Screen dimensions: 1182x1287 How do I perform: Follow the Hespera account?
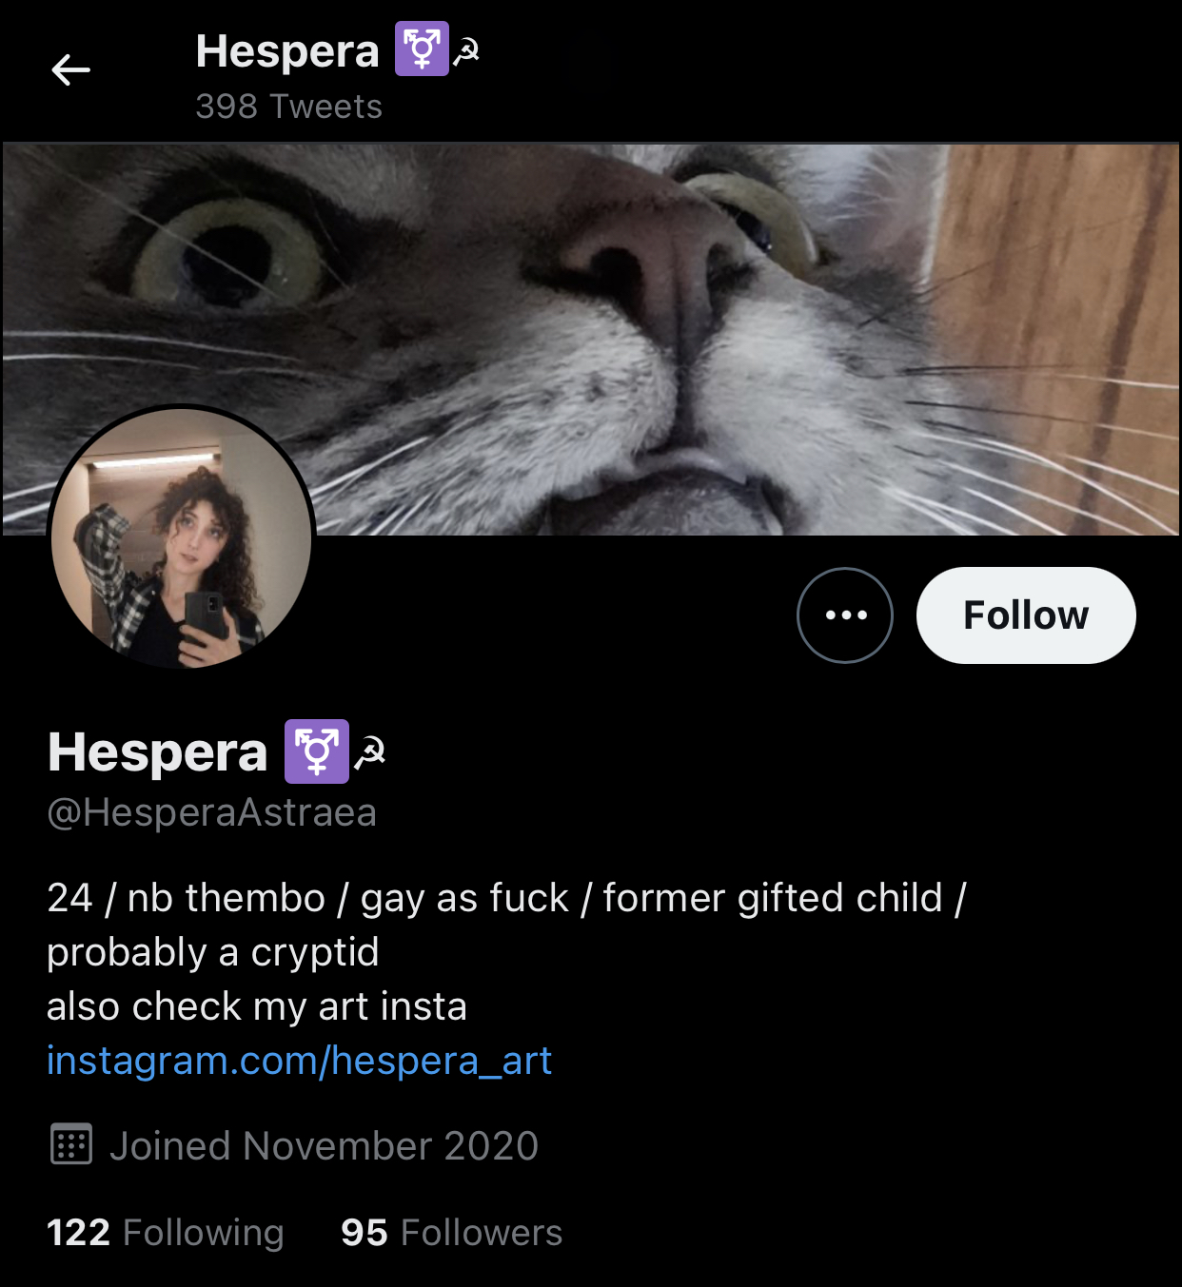(1025, 615)
